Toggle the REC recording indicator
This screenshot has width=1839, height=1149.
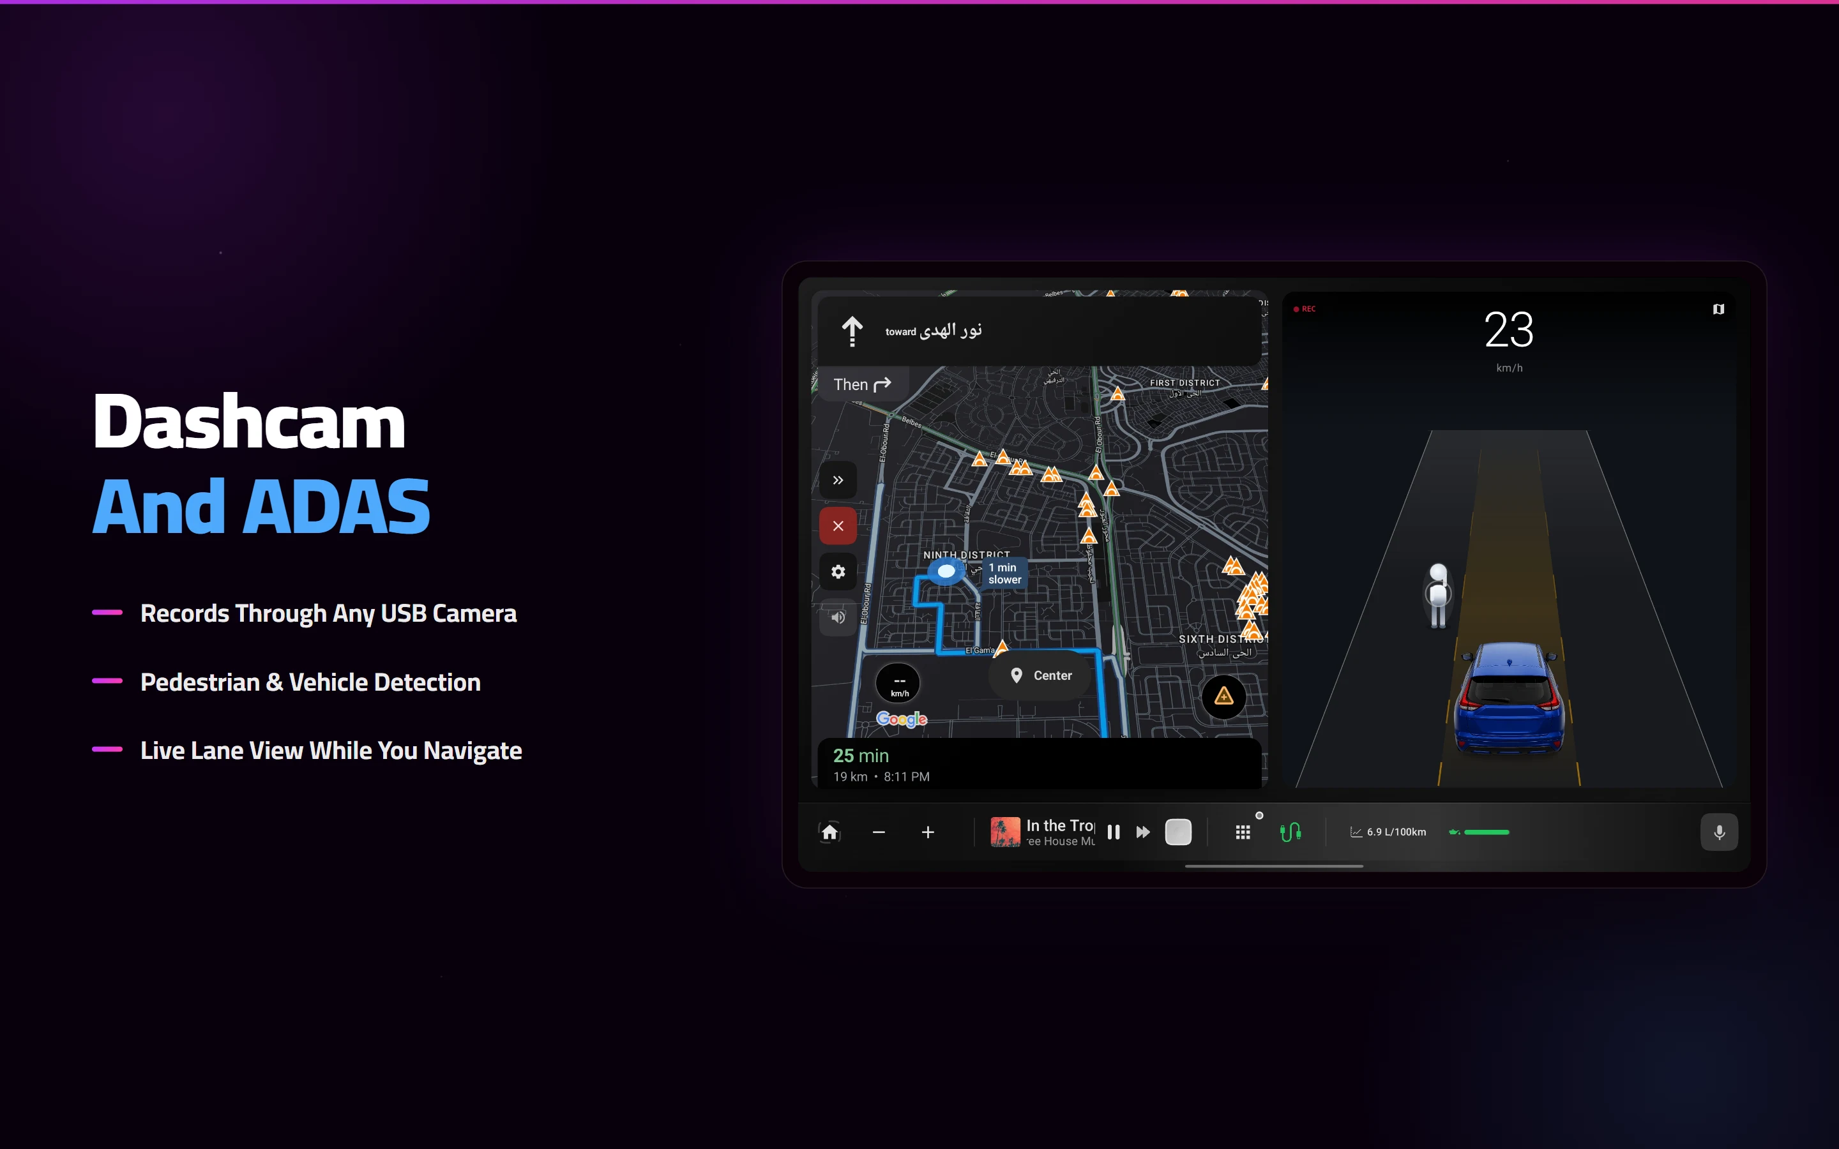[1304, 310]
